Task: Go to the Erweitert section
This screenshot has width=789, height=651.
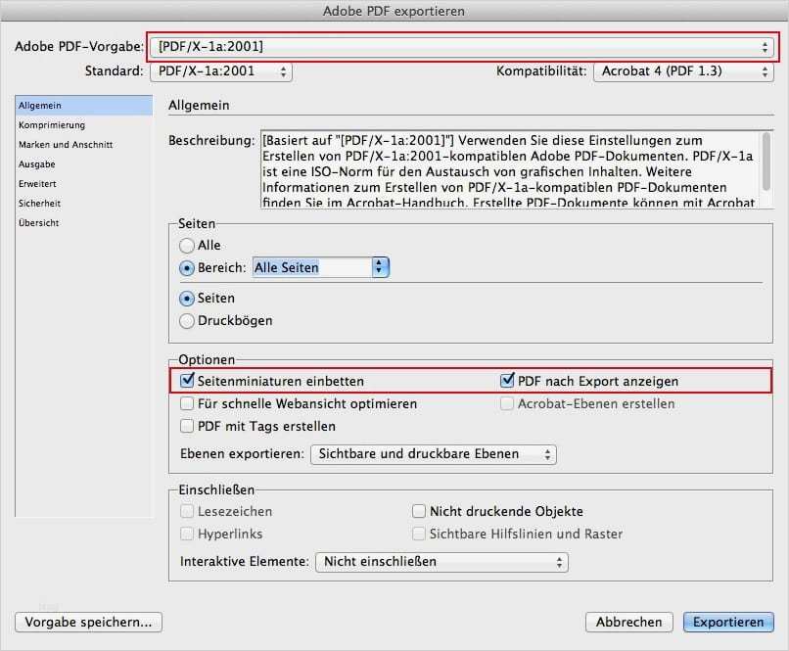Action: click(x=83, y=184)
